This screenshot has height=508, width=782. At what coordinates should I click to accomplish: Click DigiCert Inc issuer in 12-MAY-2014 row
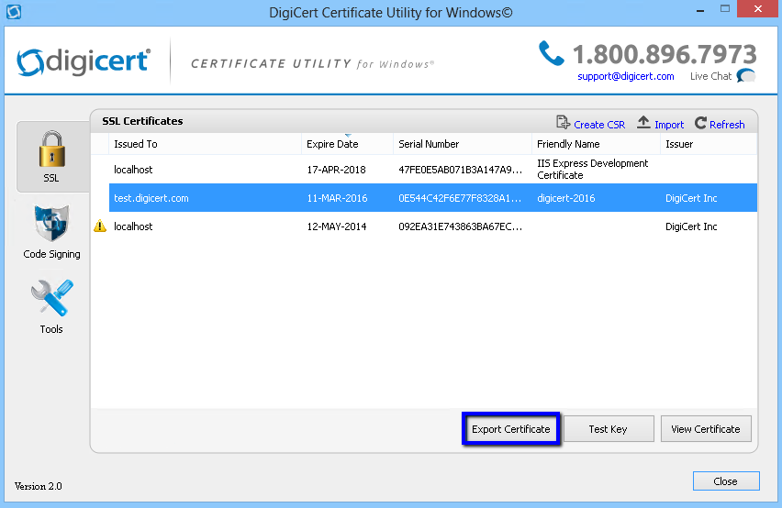691,226
